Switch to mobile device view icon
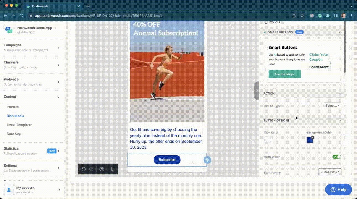 [x=112, y=169]
